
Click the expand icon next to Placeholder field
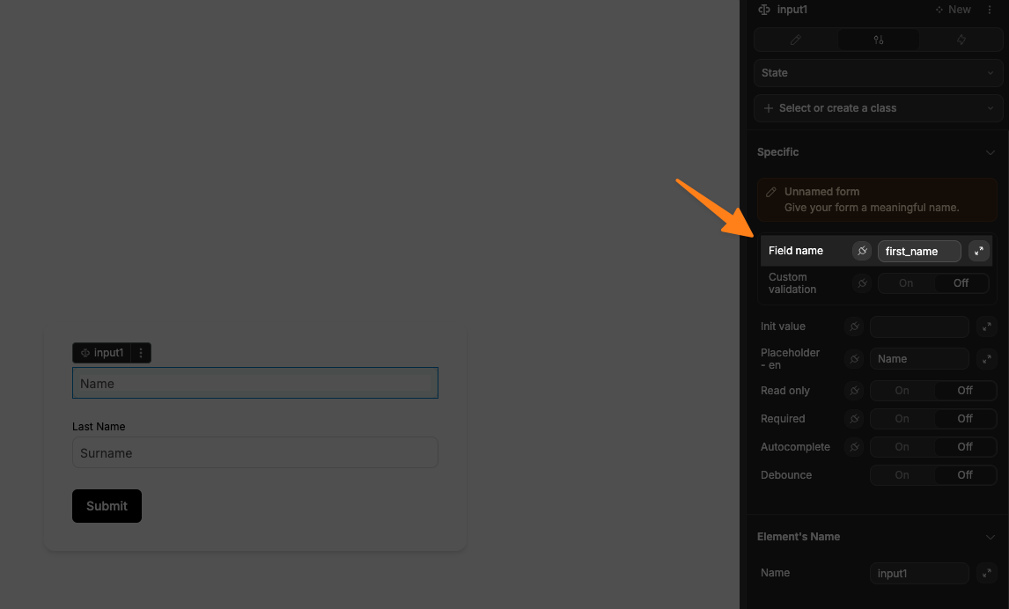(x=986, y=358)
